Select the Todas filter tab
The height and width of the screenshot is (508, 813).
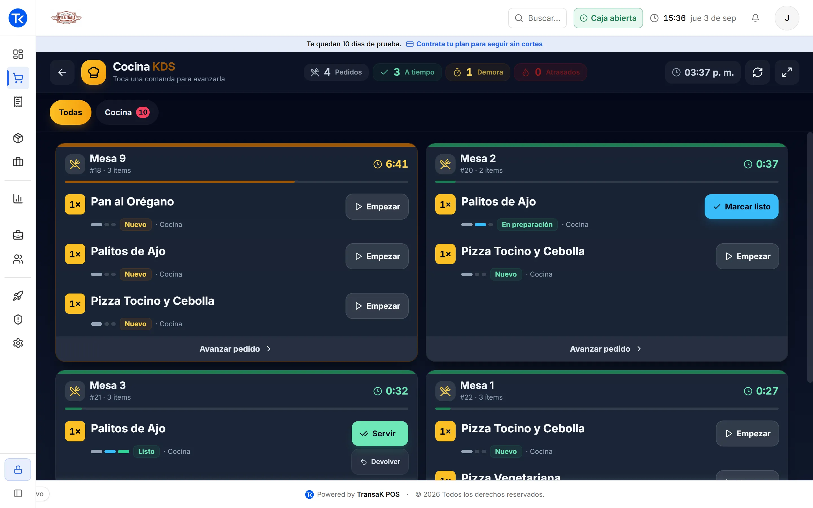point(70,112)
